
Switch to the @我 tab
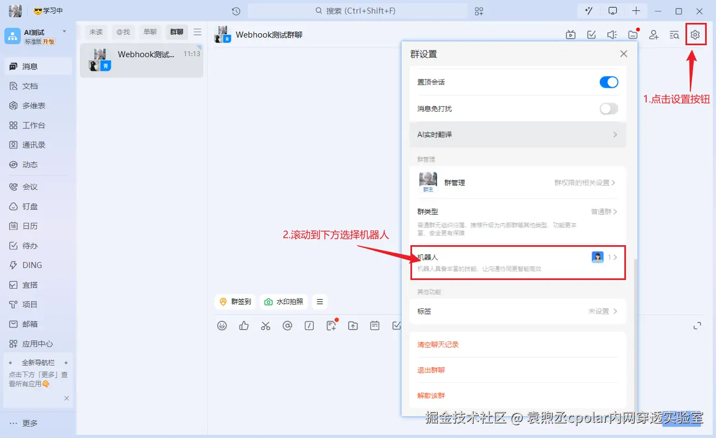(123, 32)
